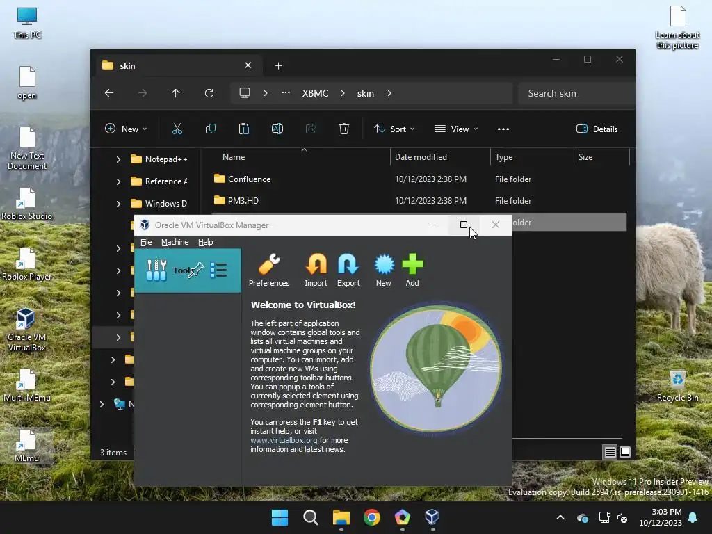The image size is (712, 534).
Task: Expand the Notepad++ tree folder
Action: [x=118, y=159]
